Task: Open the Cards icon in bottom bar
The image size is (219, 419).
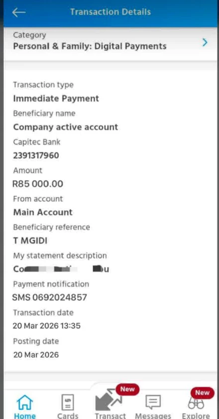Action: [x=68, y=403]
